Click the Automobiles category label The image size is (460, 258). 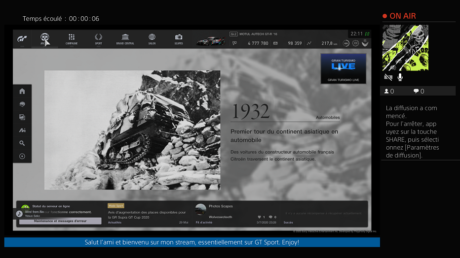click(328, 117)
